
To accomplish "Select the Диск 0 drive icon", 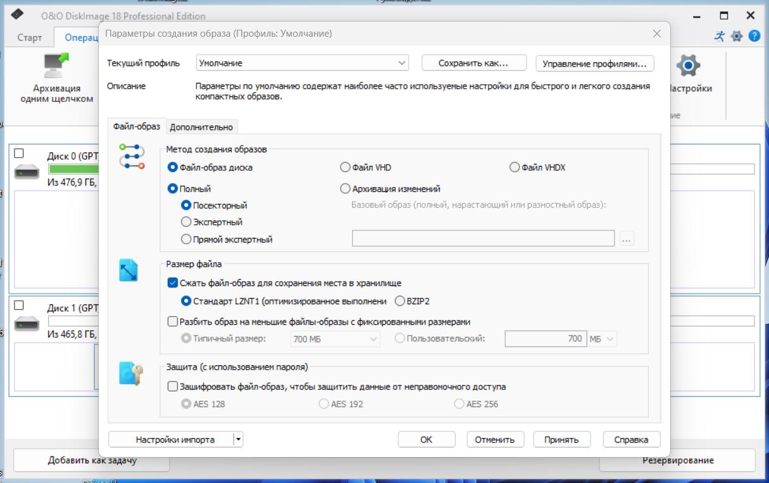I will (x=27, y=171).
